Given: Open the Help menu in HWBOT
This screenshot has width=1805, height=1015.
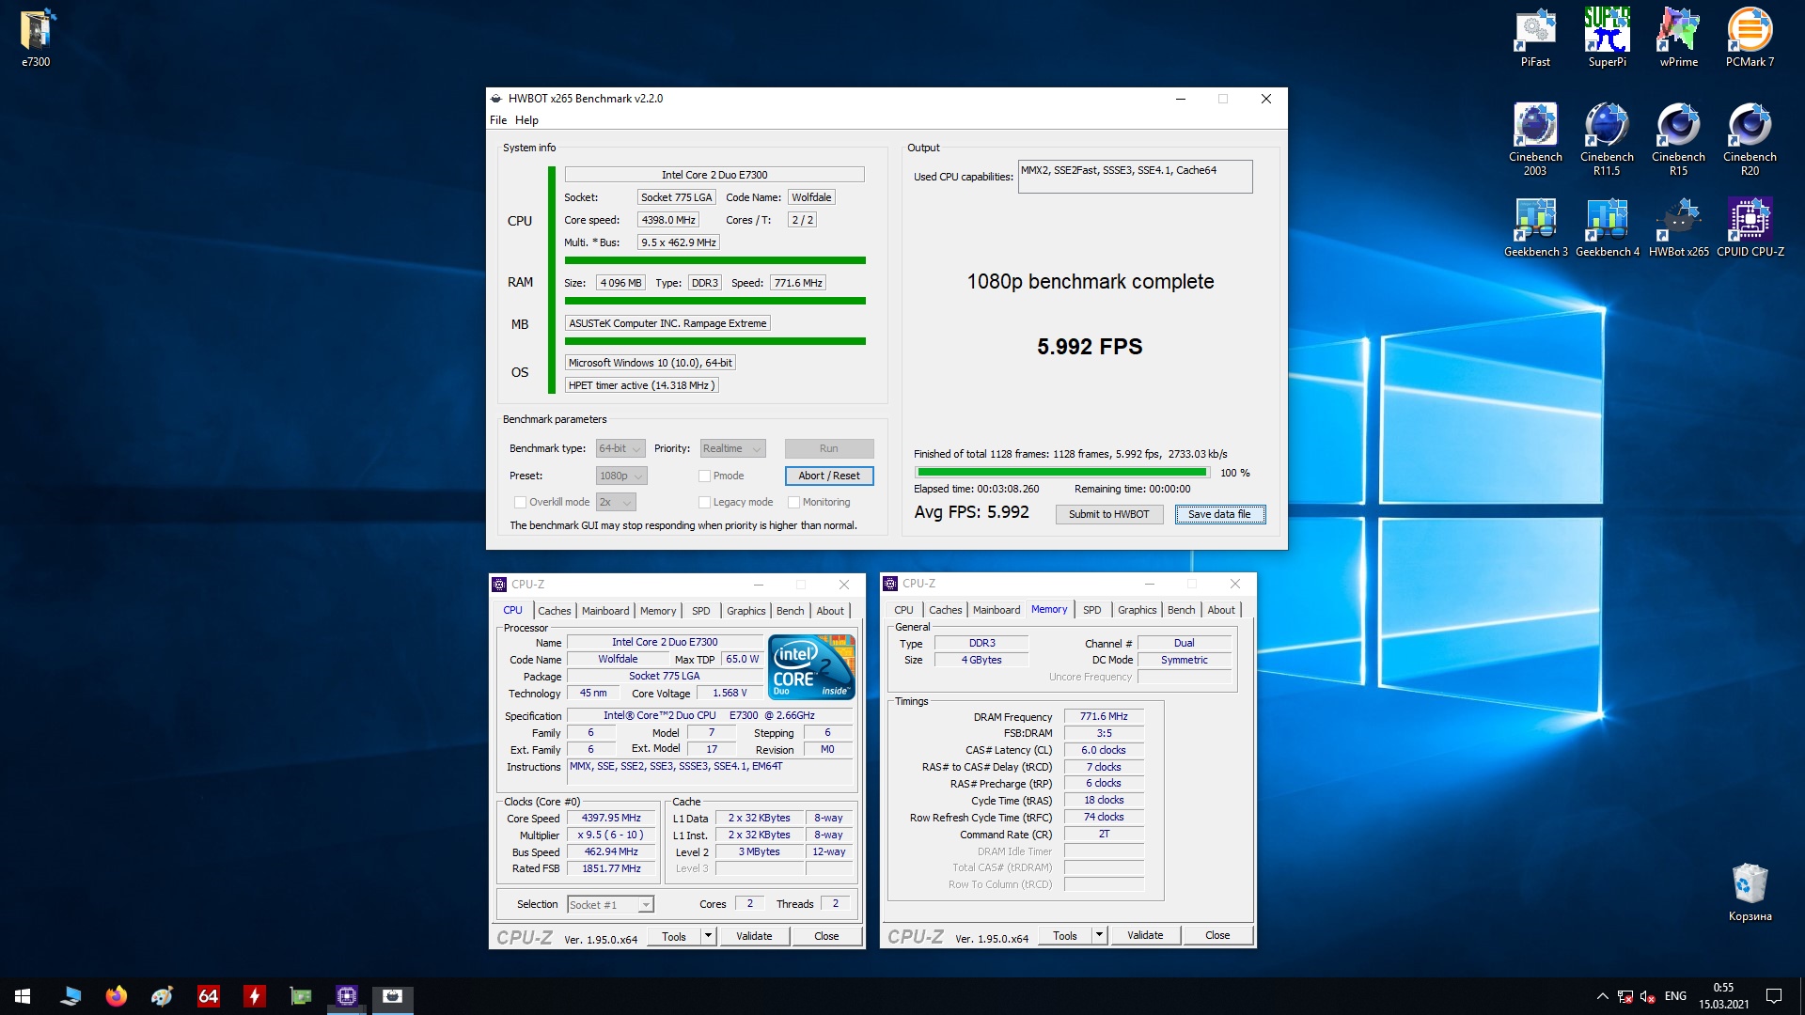Looking at the screenshot, I should point(526,120).
